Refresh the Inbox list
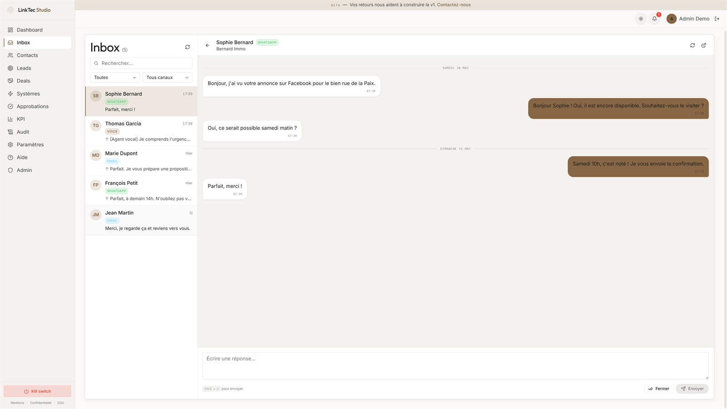 [187, 47]
